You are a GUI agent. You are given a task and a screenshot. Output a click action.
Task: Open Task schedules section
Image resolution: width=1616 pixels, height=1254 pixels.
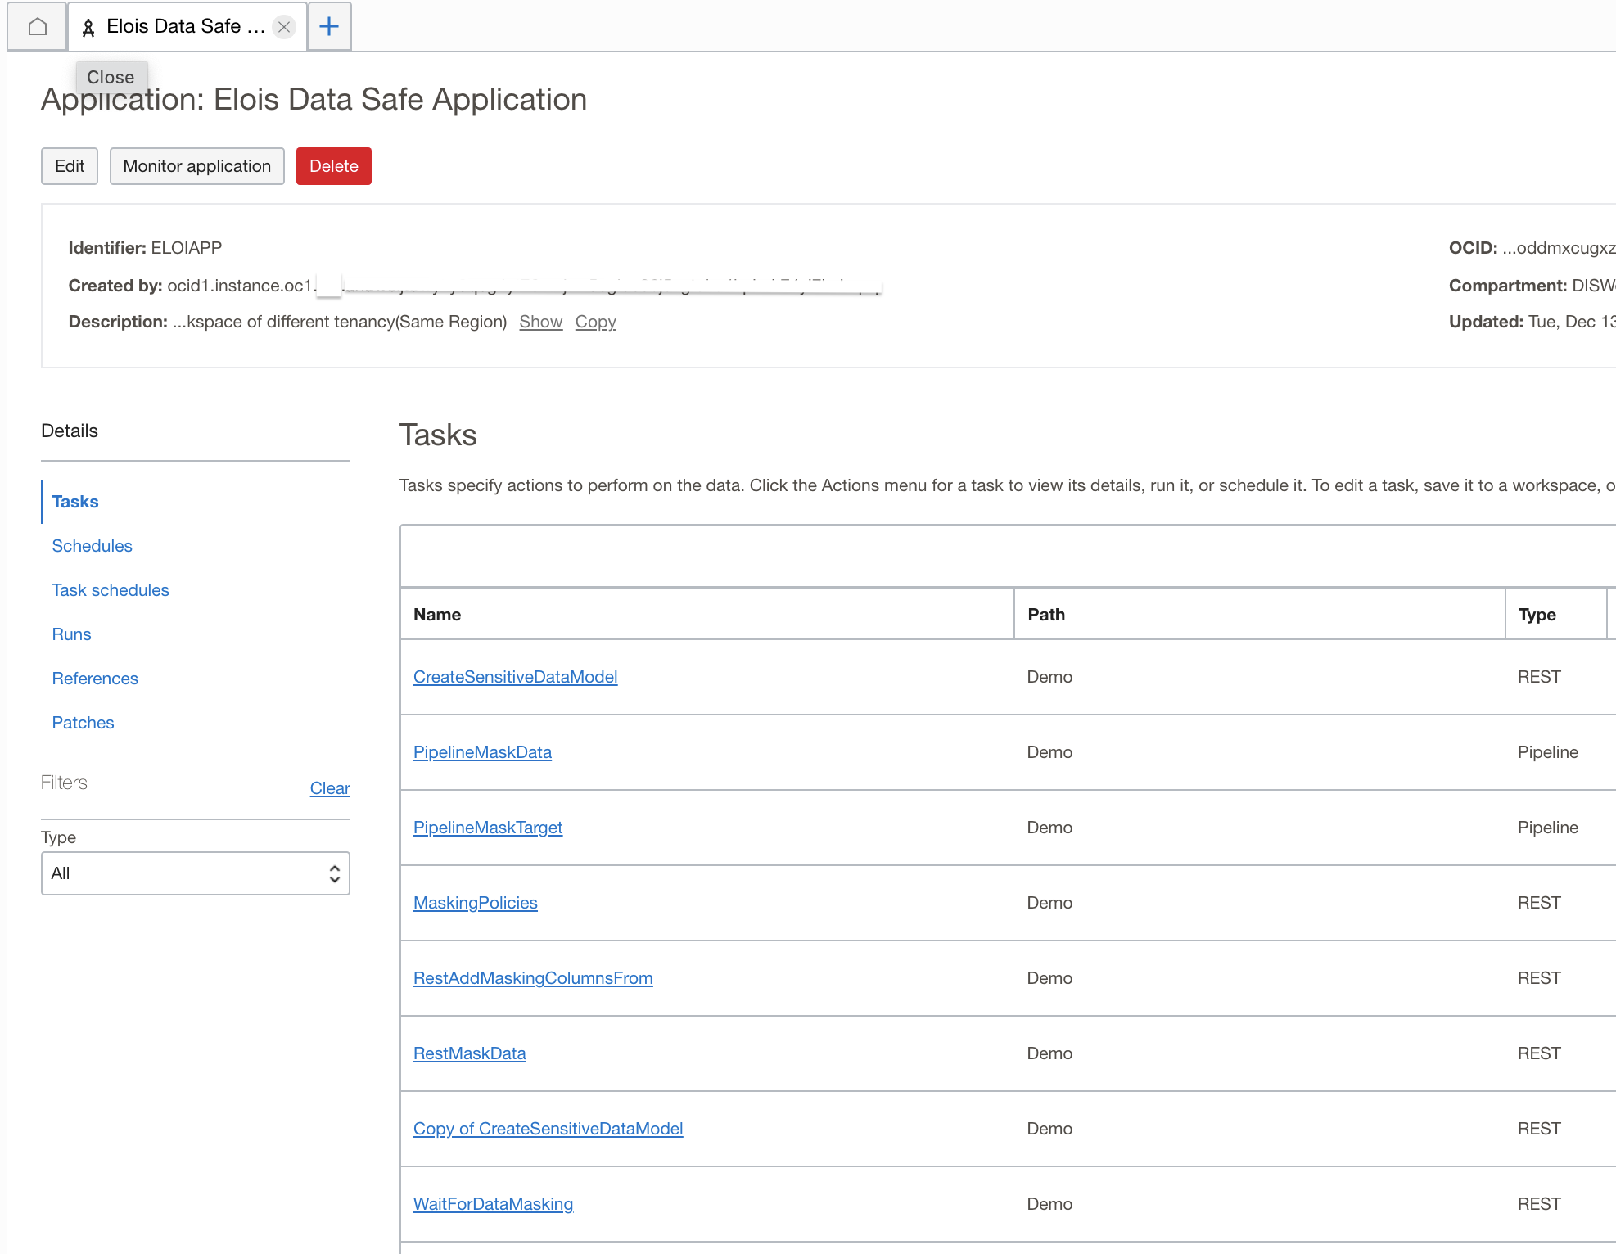[x=111, y=590]
